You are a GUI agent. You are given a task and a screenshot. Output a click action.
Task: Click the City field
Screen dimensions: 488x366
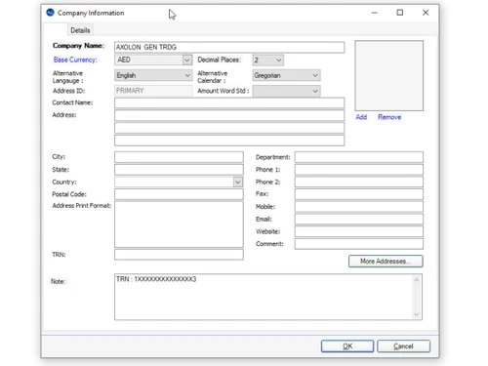tap(179, 157)
